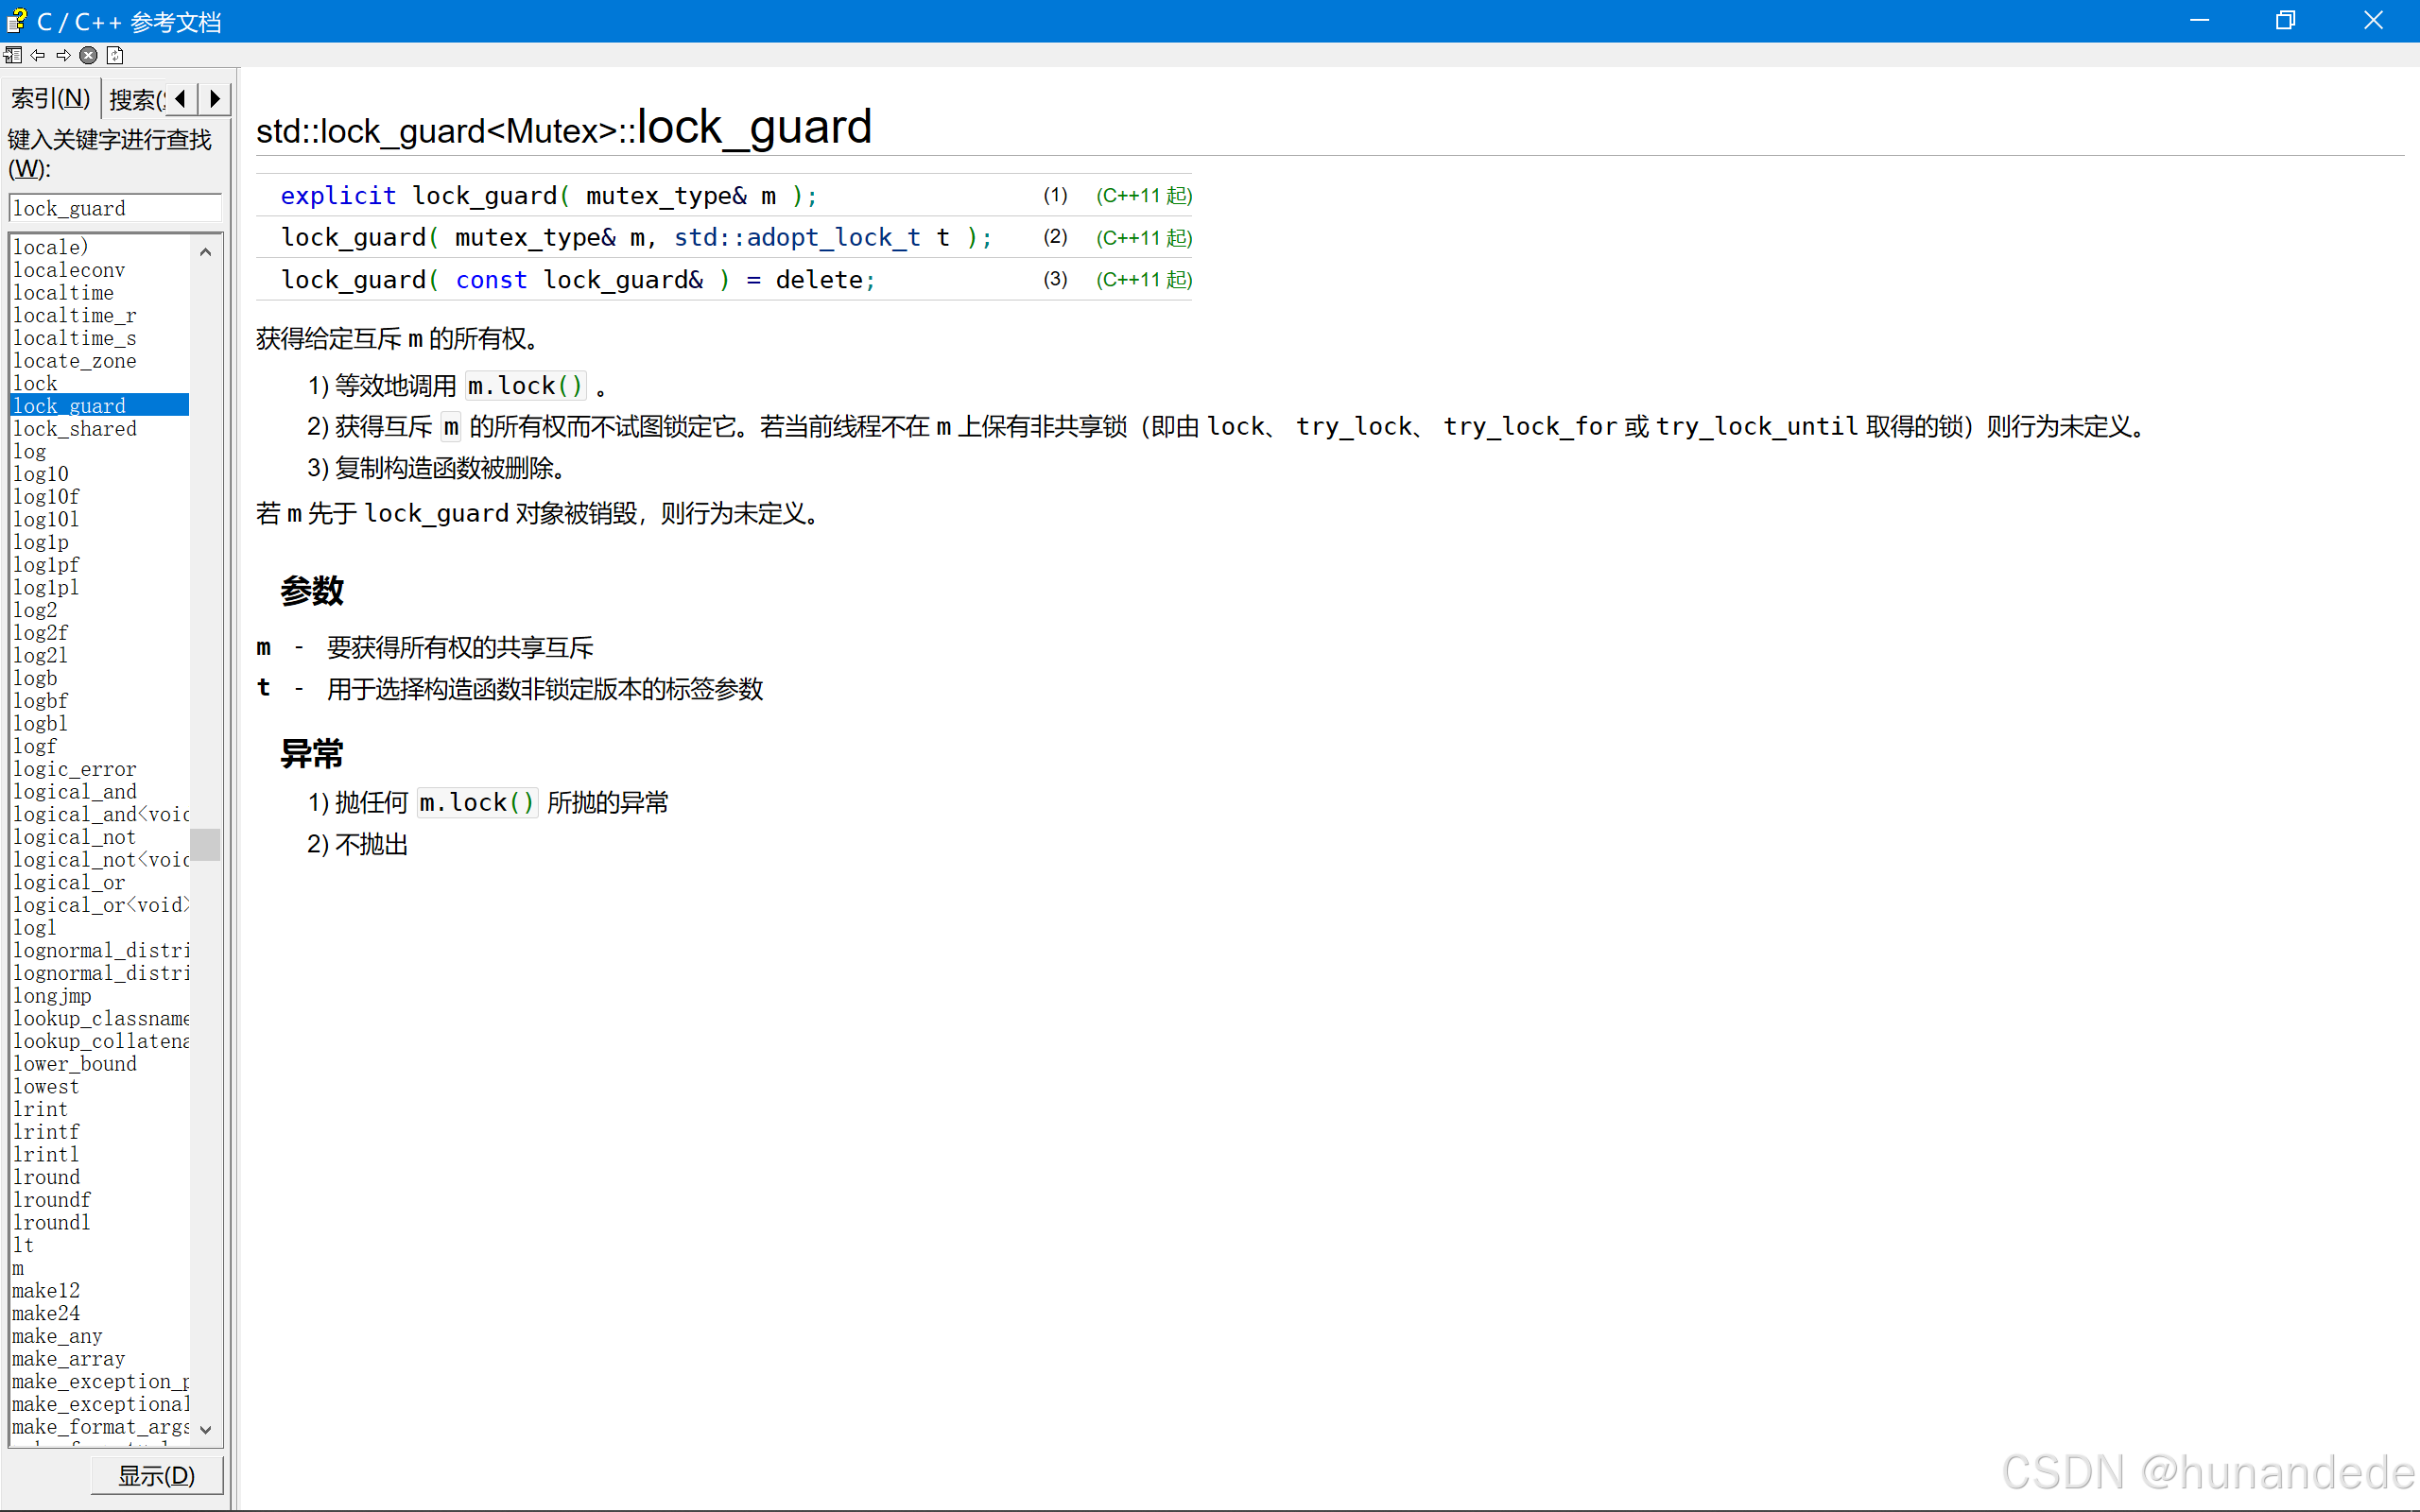Select 'logical_or' index entry
The image size is (2420, 1512).
point(69,883)
